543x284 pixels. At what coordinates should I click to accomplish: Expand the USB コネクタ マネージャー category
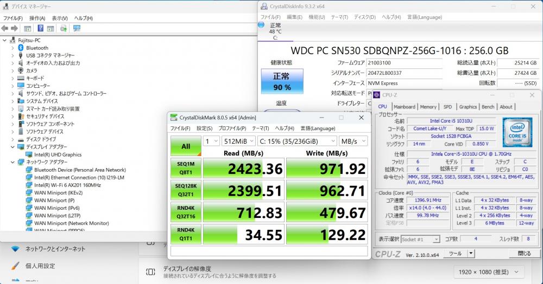(x=12, y=55)
